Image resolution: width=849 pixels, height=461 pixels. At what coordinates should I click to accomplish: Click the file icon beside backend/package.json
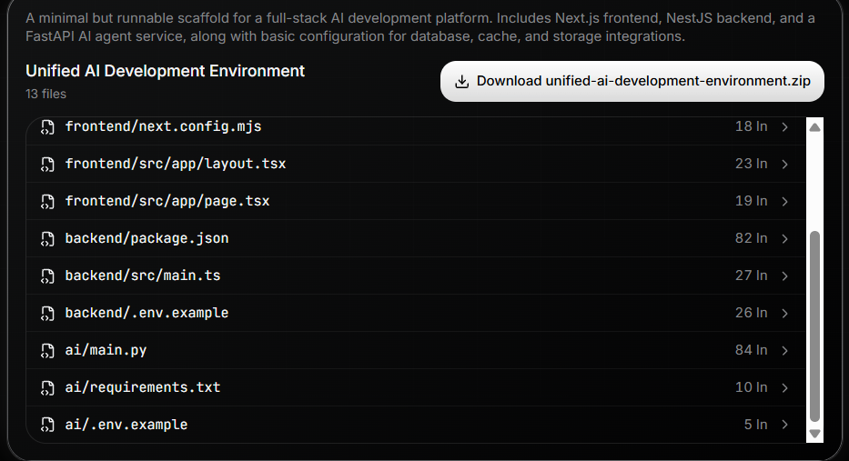click(47, 238)
